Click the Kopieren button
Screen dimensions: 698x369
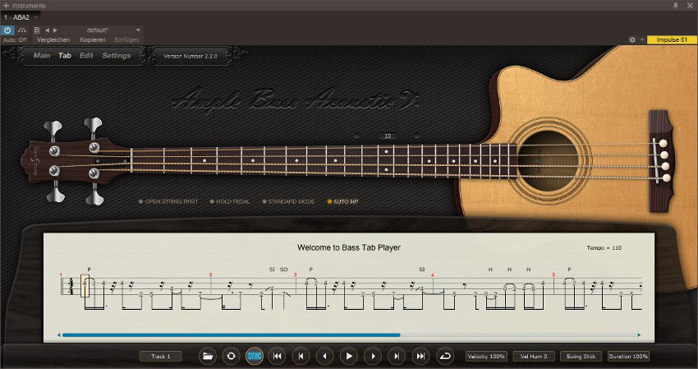click(93, 39)
